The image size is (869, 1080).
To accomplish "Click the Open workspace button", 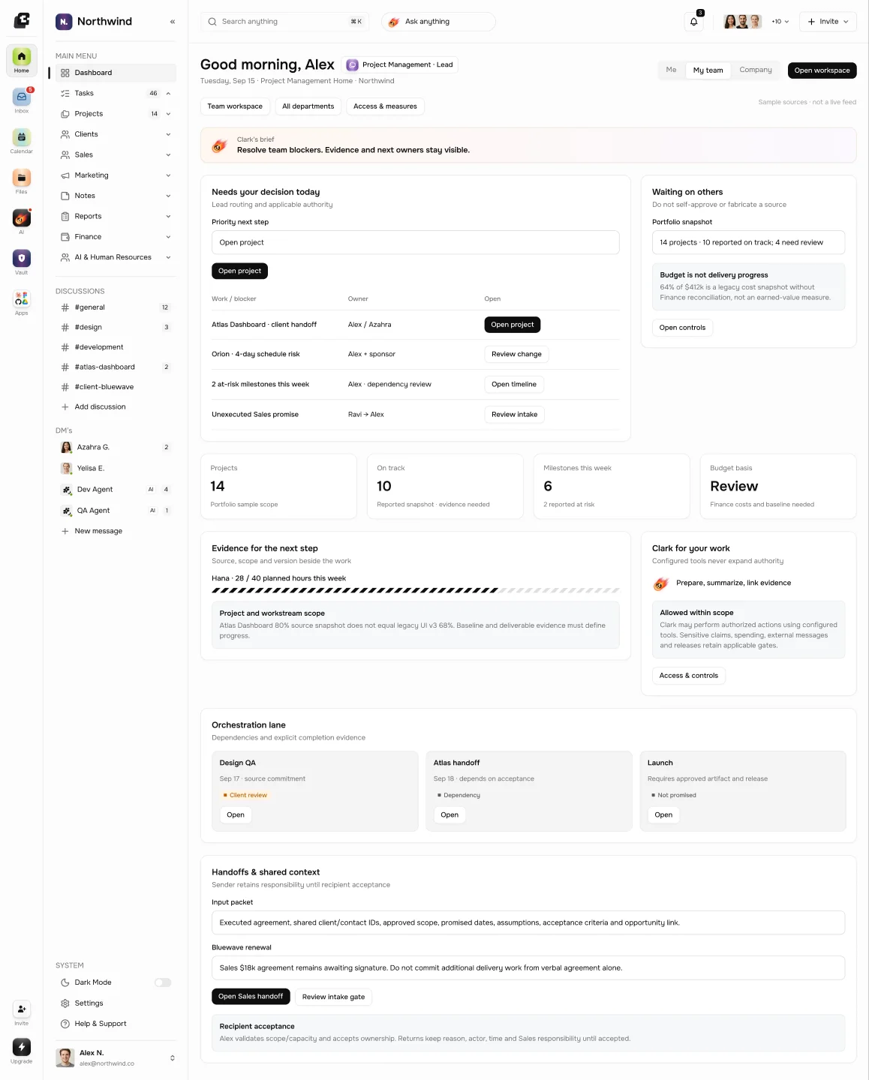I will (822, 70).
